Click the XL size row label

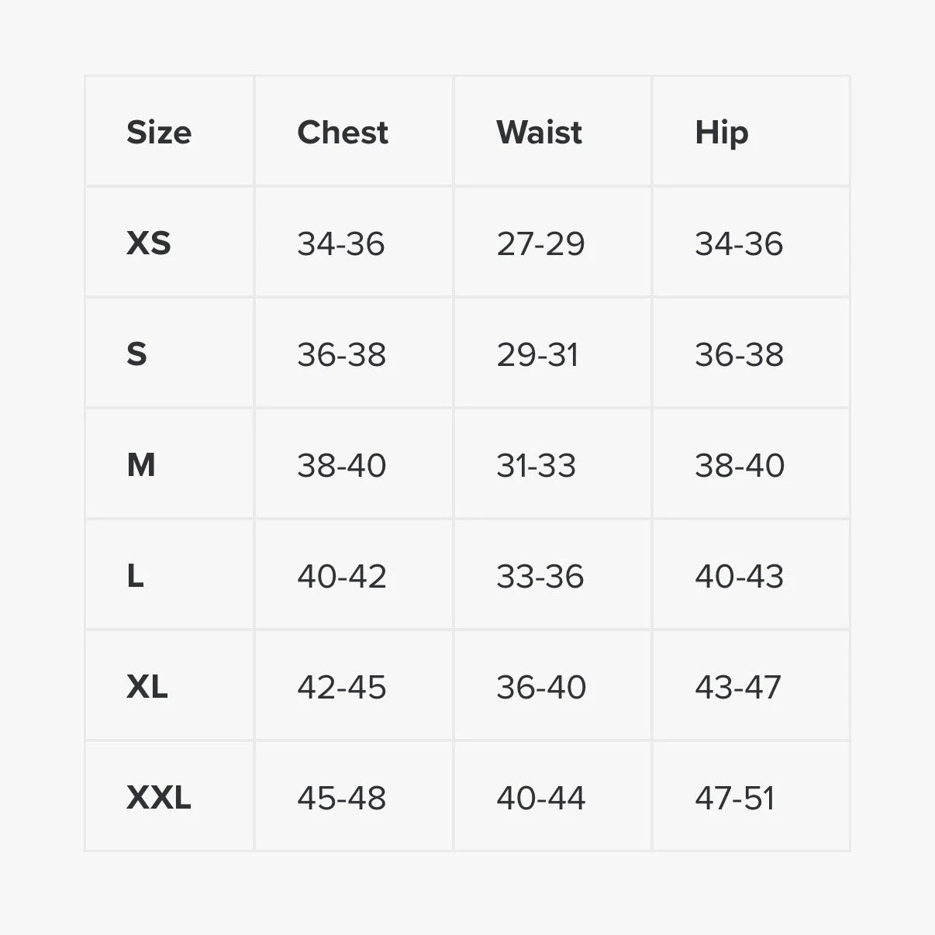pos(147,687)
